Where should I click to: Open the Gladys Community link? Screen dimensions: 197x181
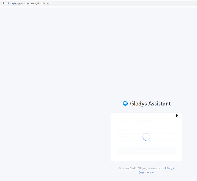click(156, 170)
